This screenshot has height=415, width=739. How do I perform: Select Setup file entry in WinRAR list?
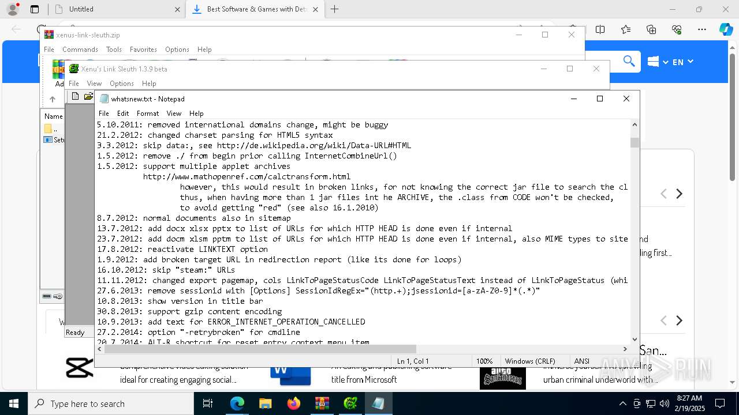pyautogui.click(x=54, y=140)
